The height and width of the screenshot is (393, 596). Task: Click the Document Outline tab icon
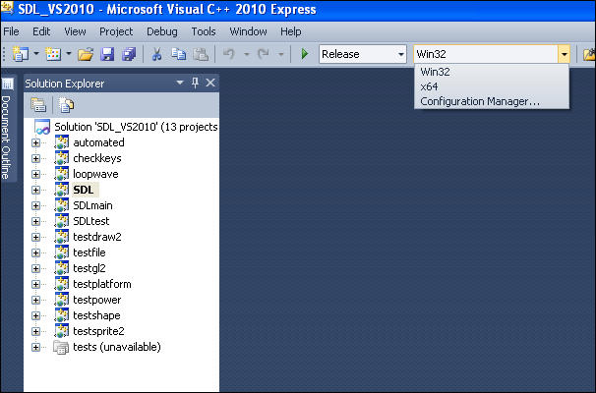tap(8, 84)
